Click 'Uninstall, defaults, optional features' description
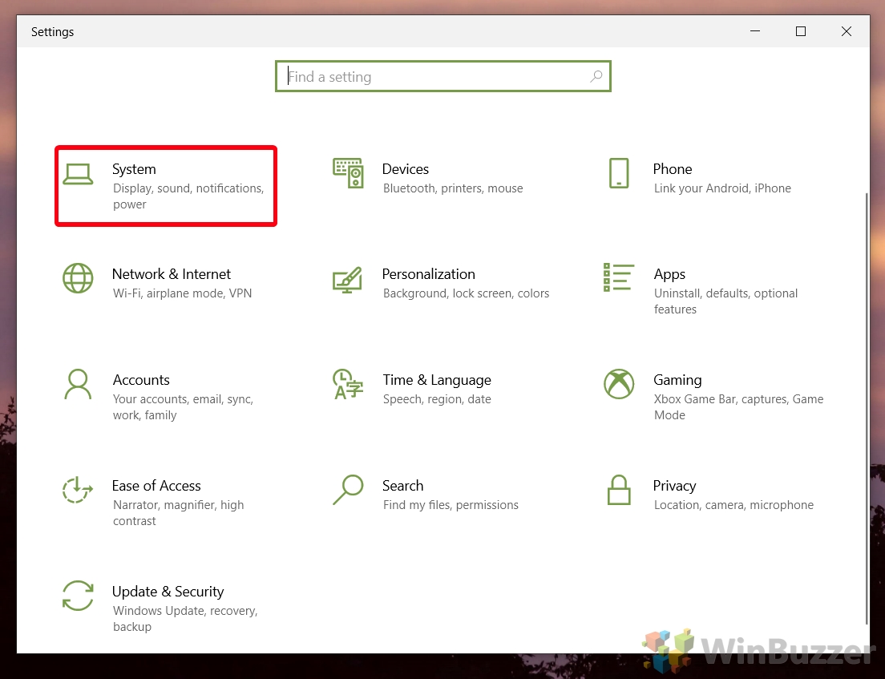This screenshot has width=885, height=679. [725, 301]
